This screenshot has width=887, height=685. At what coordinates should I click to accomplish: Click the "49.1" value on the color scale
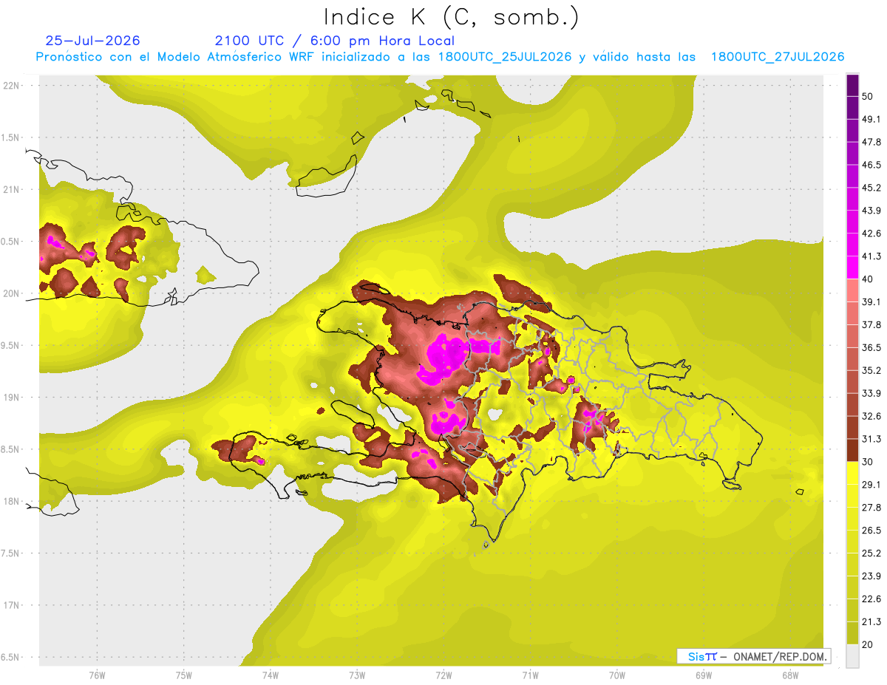click(872, 119)
